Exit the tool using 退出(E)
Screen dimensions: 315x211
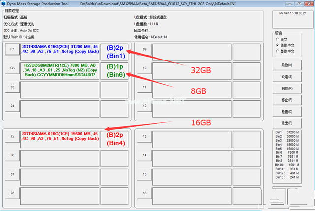[x=286, y=122]
